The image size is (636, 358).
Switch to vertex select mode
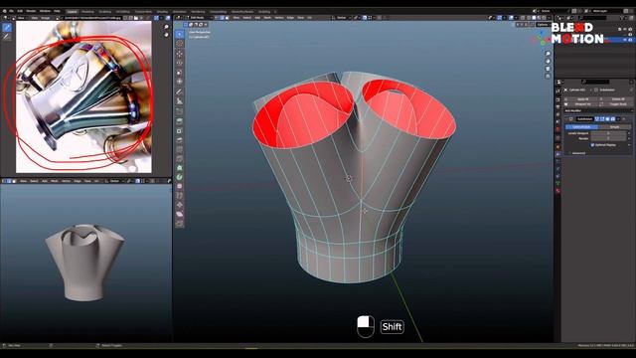pos(217,18)
